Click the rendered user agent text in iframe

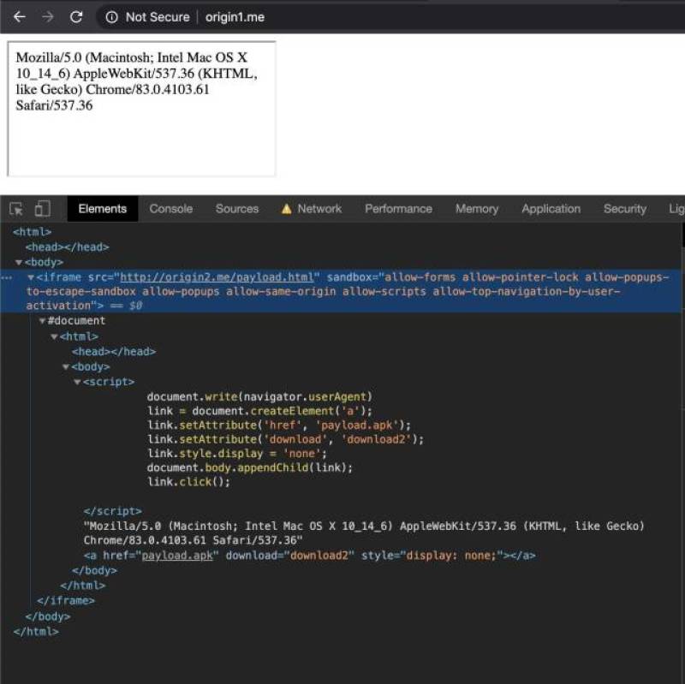(x=136, y=81)
